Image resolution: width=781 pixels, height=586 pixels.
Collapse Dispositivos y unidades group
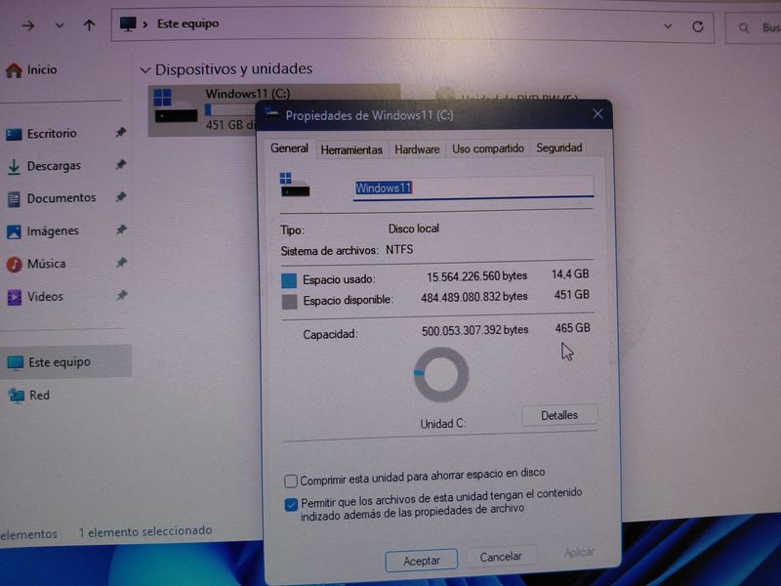[x=144, y=70]
